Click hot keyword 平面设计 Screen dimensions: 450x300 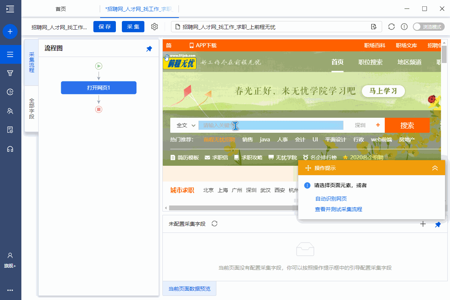(x=335, y=139)
